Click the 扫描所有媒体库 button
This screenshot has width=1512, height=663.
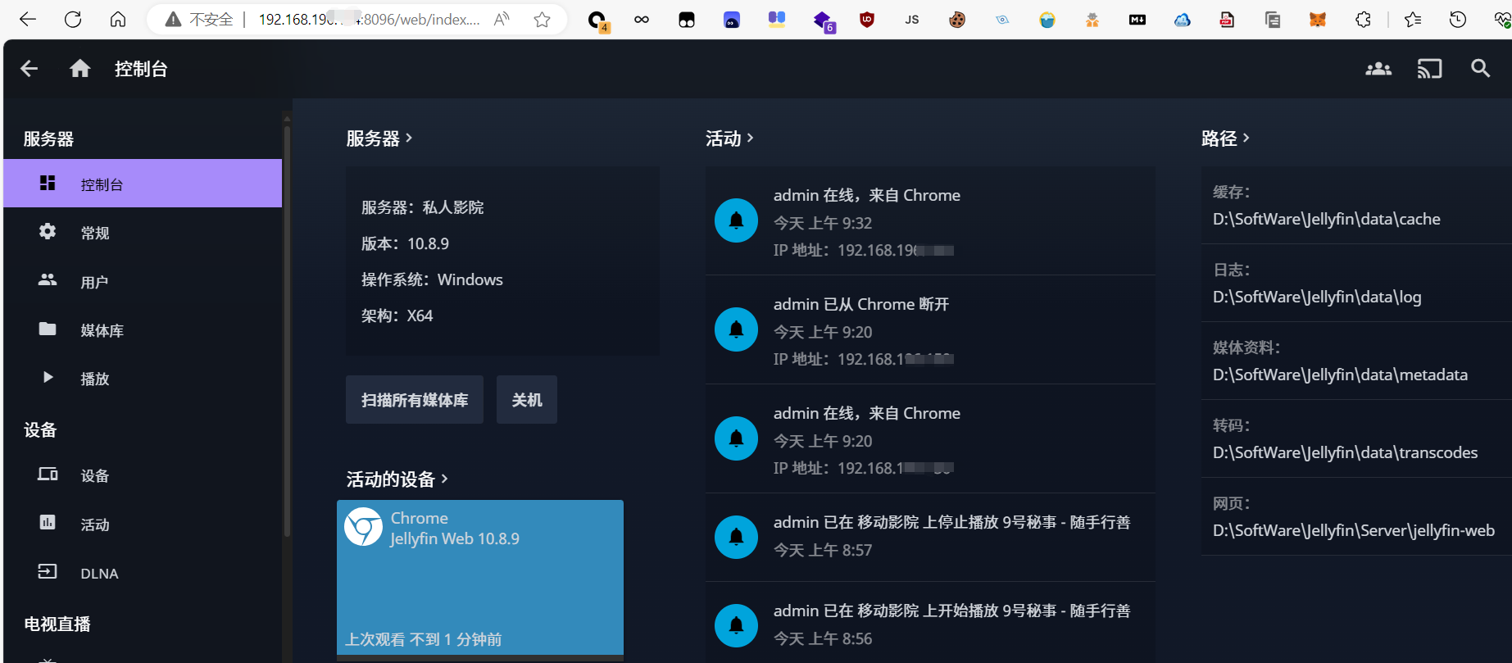tap(415, 400)
